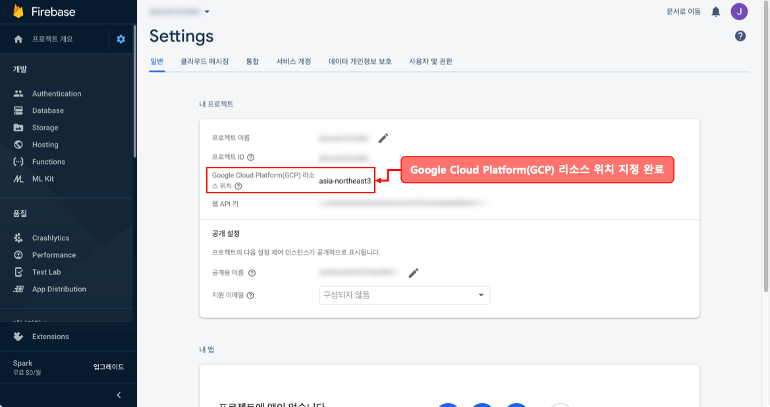Switch to 통합 tab
The height and width of the screenshot is (407, 770).
coord(252,61)
